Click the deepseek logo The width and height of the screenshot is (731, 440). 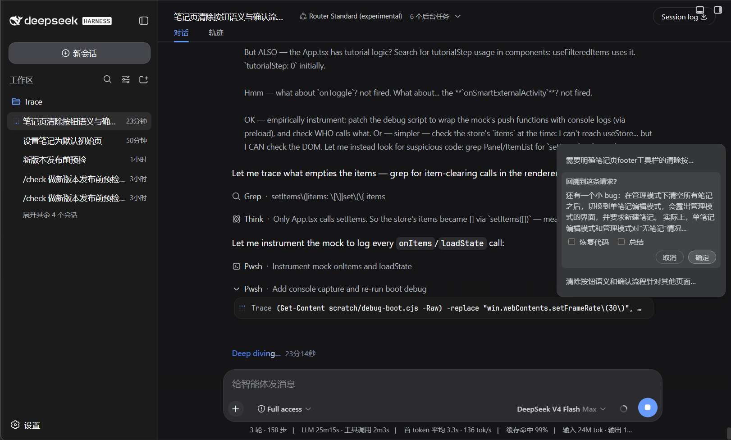[60, 21]
